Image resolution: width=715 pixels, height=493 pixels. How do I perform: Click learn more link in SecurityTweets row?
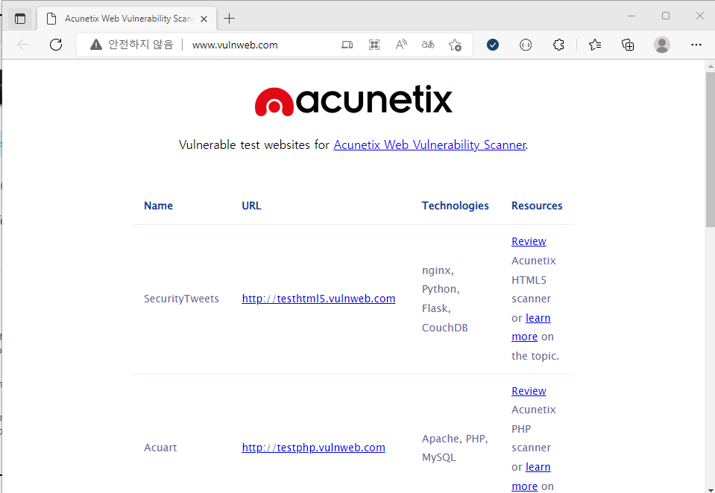point(538,318)
